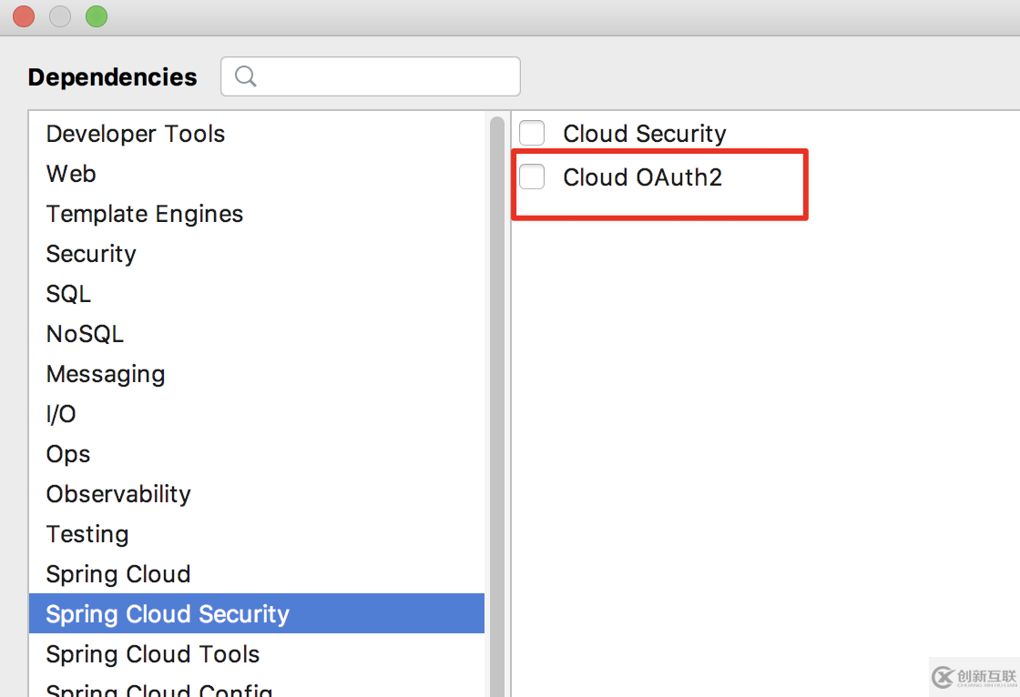This screenshot has height=697, width=1020.
Task: Select the Web category
Action: 71,174
